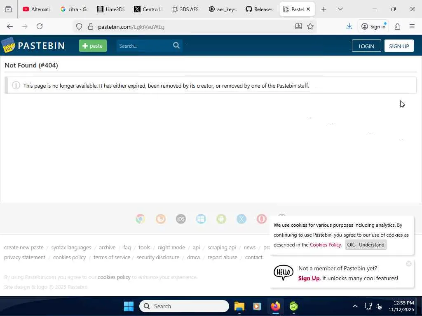The image size is (422, 316).
Task: Open terms of service footer link
Action: pos(112,258)
